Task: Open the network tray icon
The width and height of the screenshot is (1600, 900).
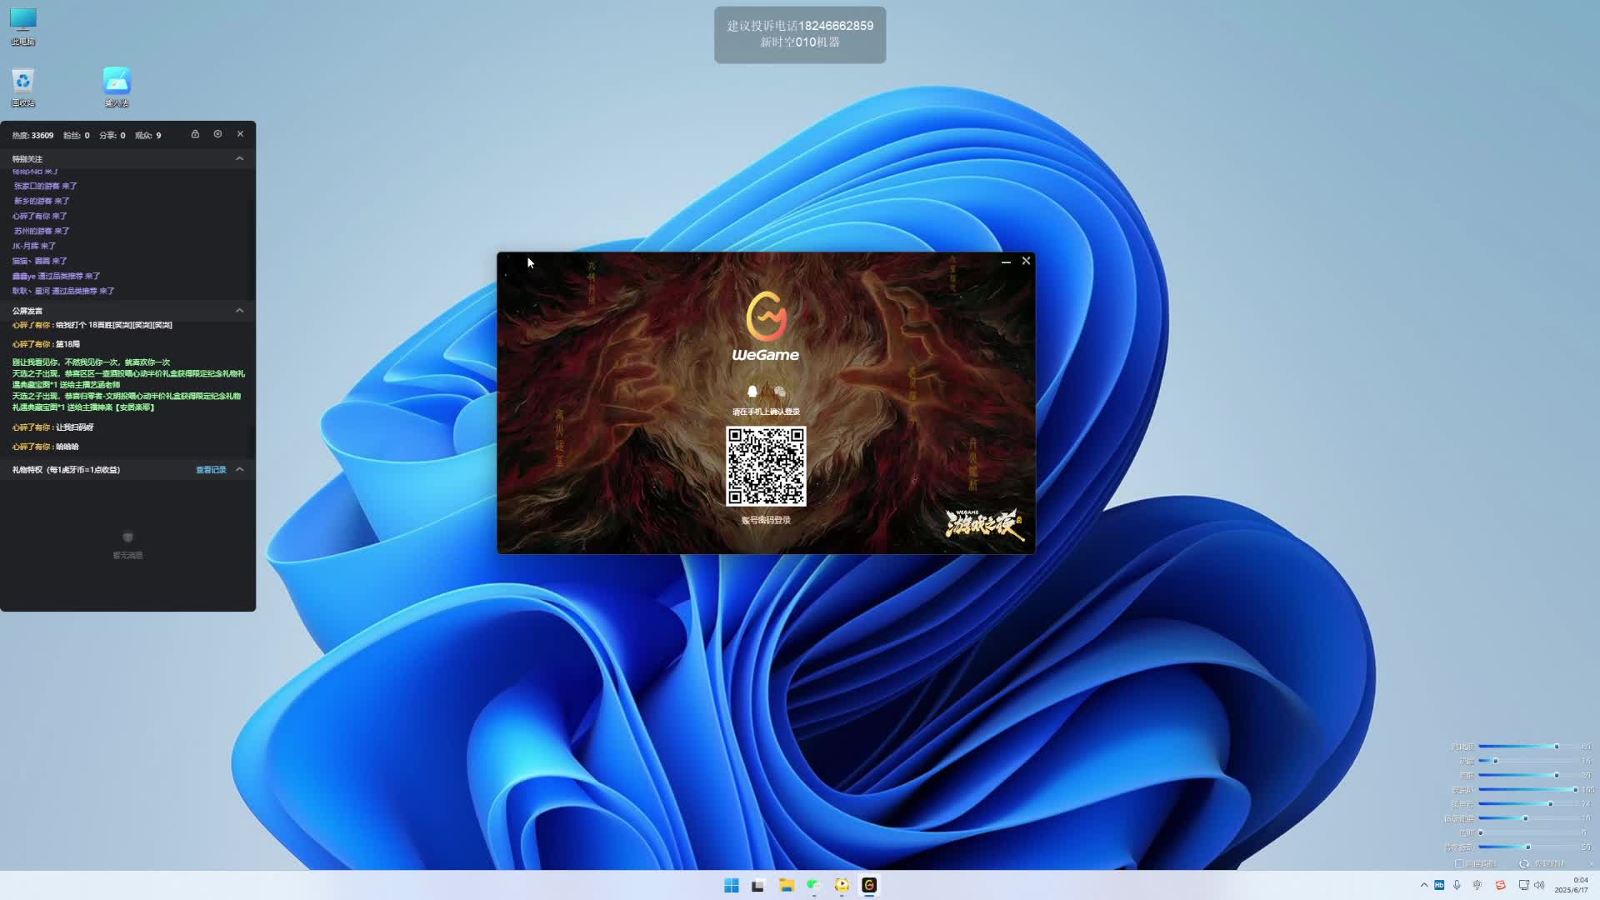Action: tap(1523, 885)
